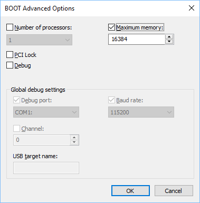Image resolution: width=200 pixels, height=203 pixels.
Task: Toggle the PCI Lock checkbox
Action: click(x=9, y=55)
